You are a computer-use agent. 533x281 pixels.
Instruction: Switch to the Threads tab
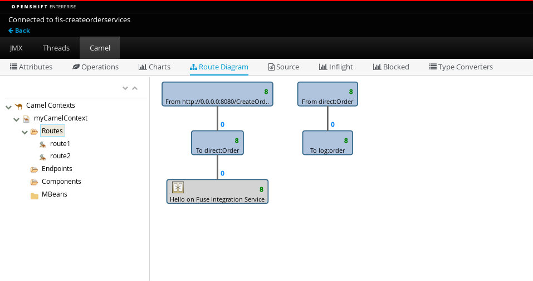point(56,48)
